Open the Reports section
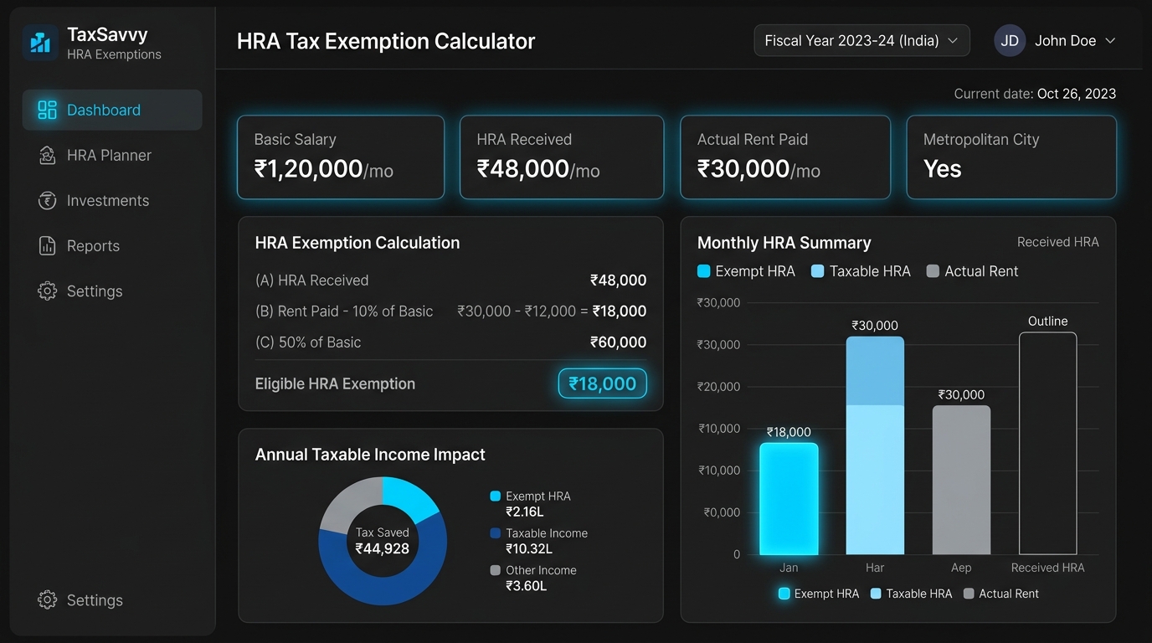Image resolution: width=1152 pixels, height=643 pixels. pos(112,245)
